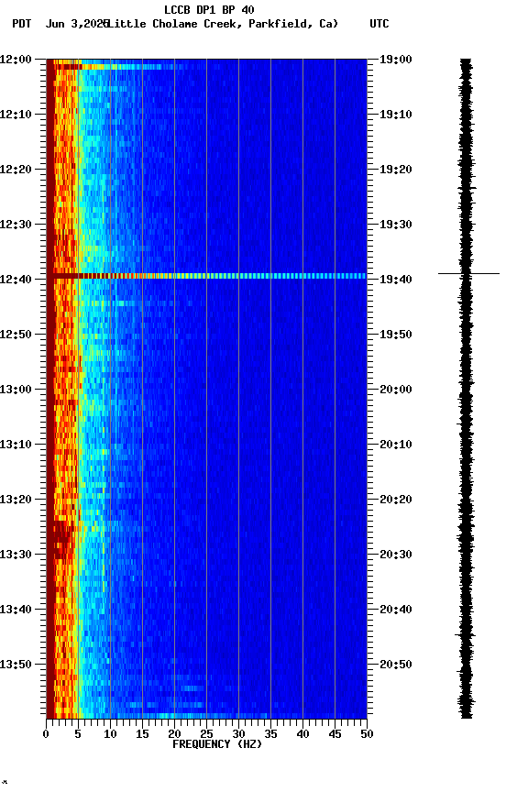The image size is (506, 792).
Task: Click the 0 Hz axis tick label
Action: click(46, 734)
